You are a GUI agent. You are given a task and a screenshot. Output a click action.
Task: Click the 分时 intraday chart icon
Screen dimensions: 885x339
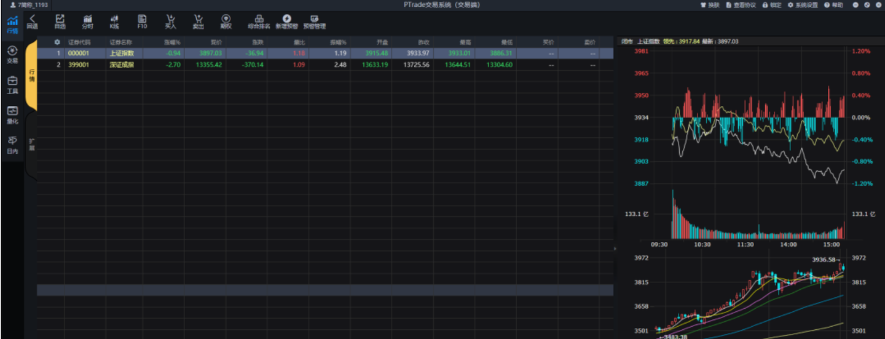coord(87,22)
